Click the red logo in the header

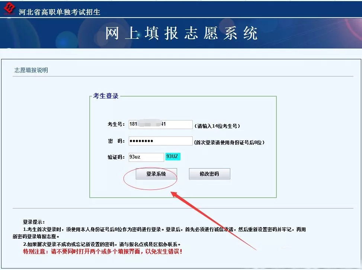[9, 8]
